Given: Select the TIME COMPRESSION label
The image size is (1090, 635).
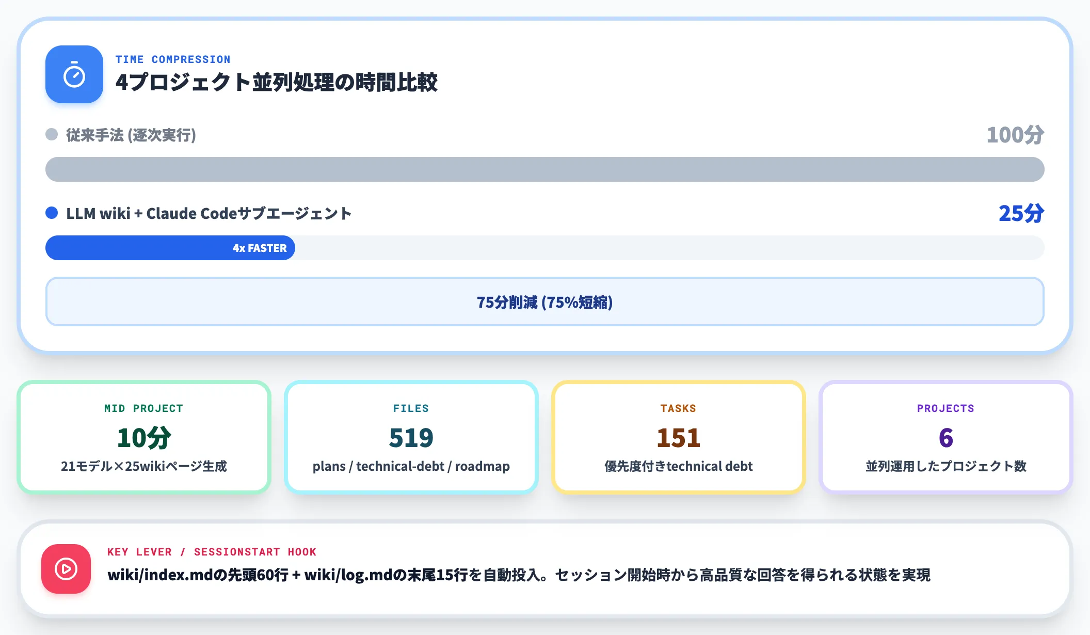Looking at the screenshot, I should point(173,59).
